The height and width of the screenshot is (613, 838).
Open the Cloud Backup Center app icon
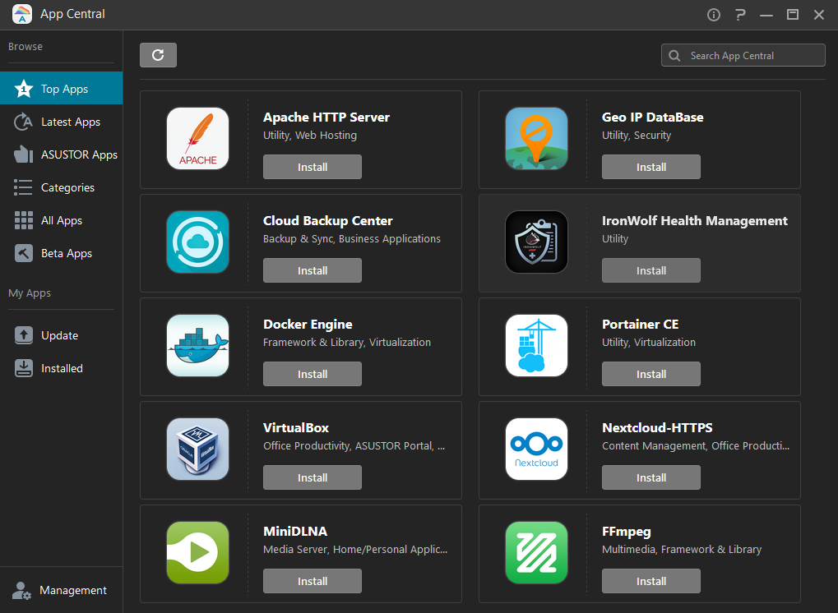coord(197,242)
